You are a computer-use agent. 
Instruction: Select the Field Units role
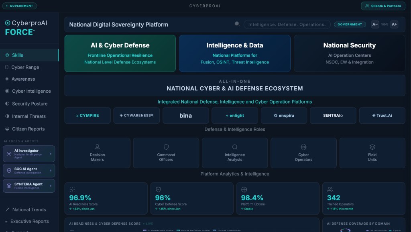[x=372, y=153]
